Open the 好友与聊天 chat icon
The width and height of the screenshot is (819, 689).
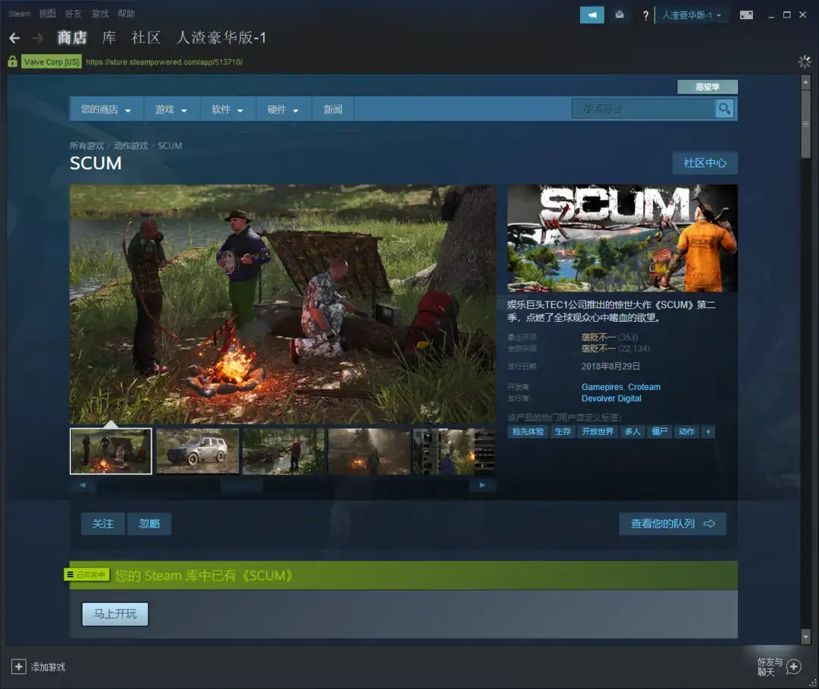pos(794,666)
